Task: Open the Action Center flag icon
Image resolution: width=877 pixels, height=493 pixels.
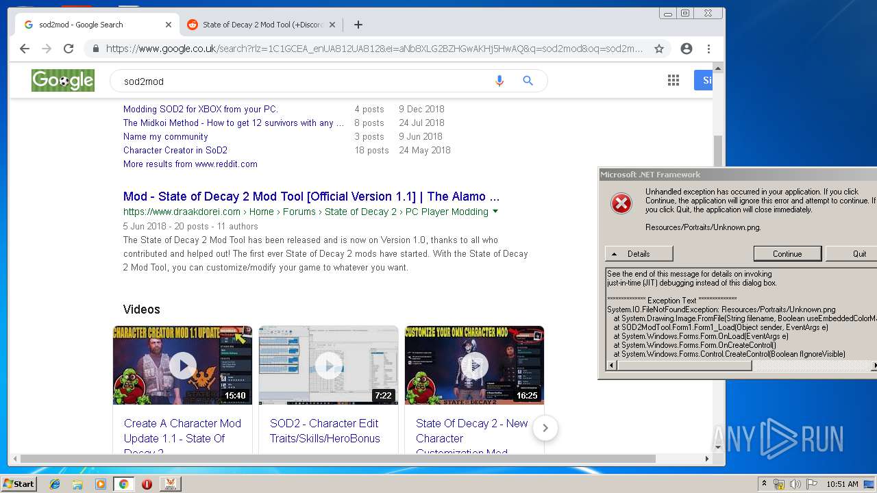Action: click(x=812, y=484)
